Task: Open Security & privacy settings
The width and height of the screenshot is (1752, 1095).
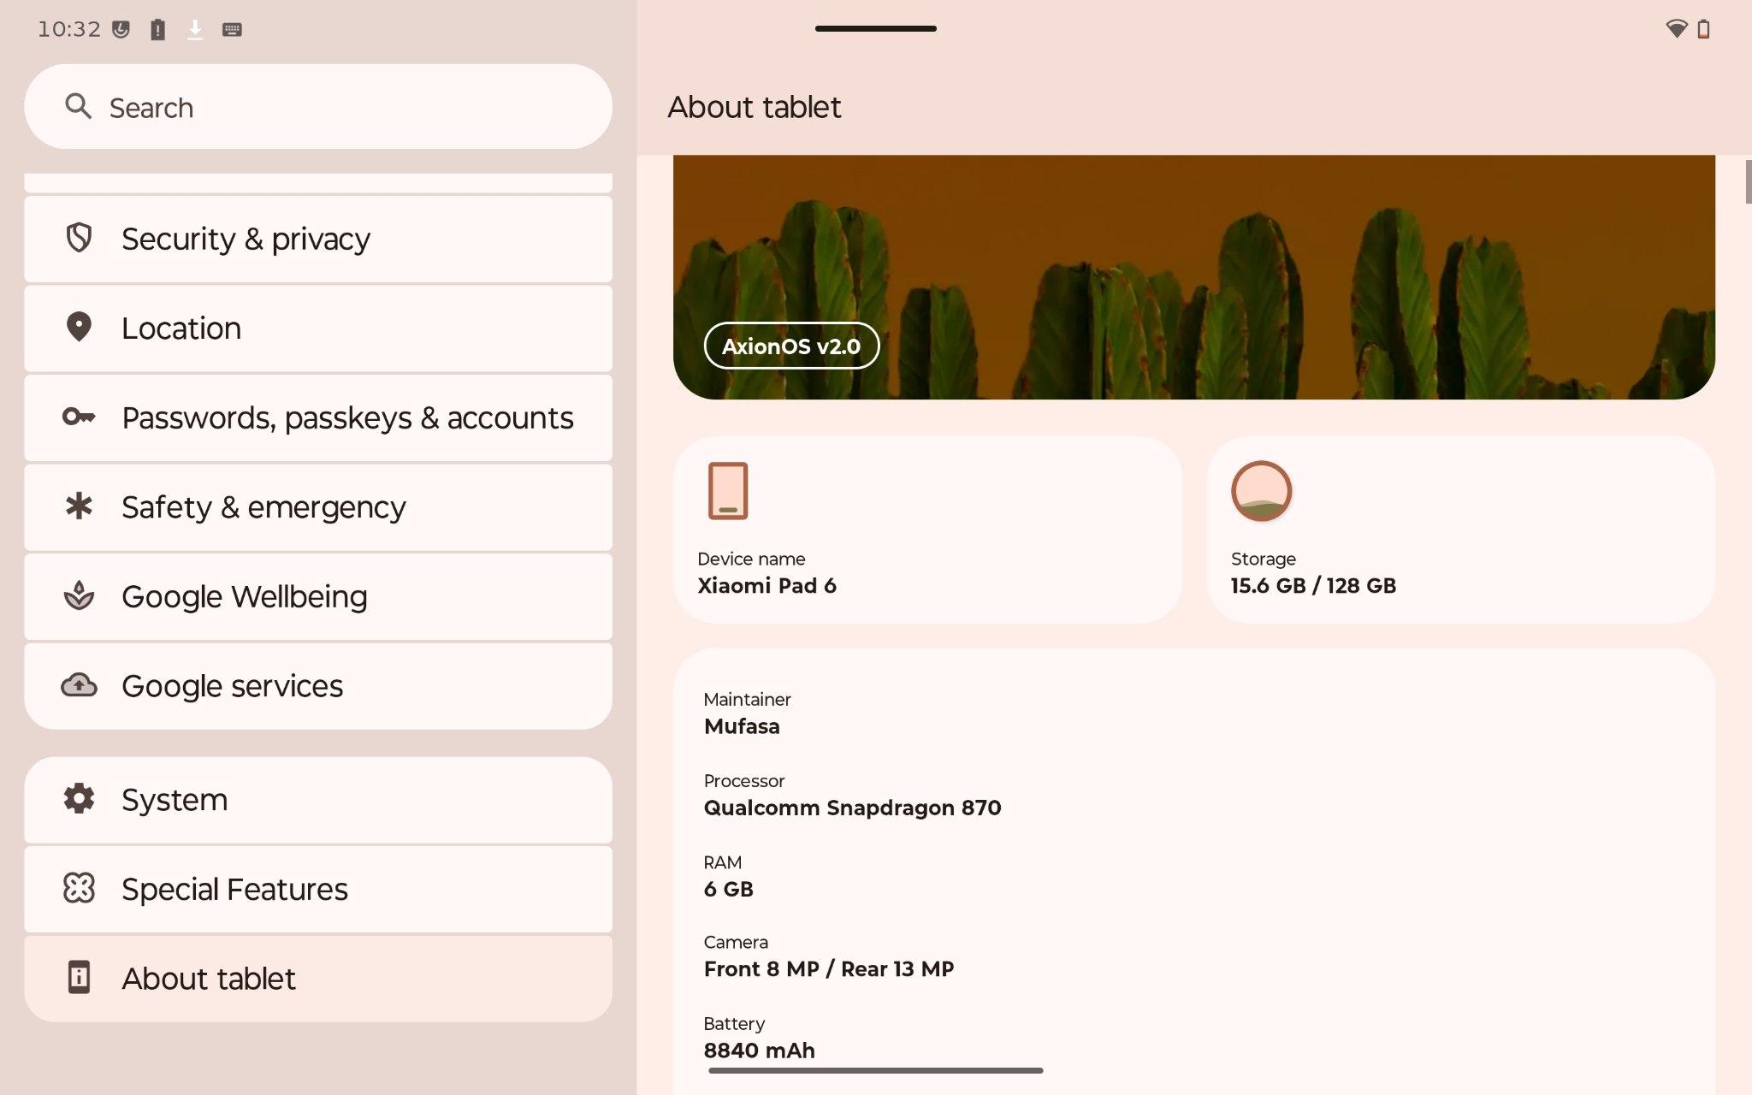Action: [318, 239]
